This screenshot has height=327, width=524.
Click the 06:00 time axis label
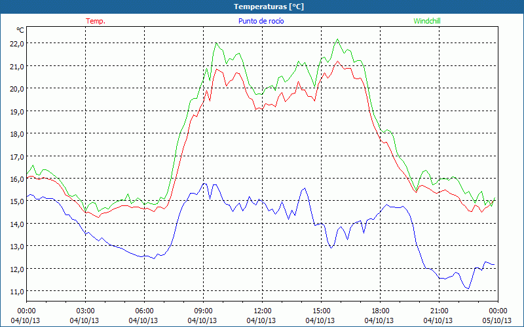click(144, 311)
